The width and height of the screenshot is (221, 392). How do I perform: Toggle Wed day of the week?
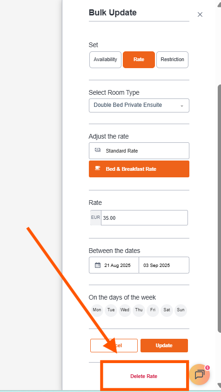click(x=125, y=310)
